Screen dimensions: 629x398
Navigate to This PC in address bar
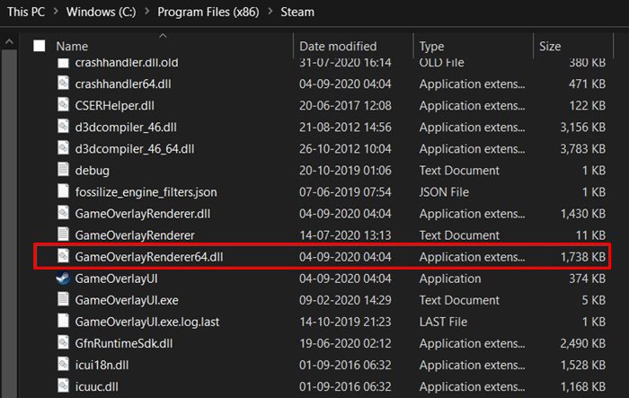(x=26, y=12)
